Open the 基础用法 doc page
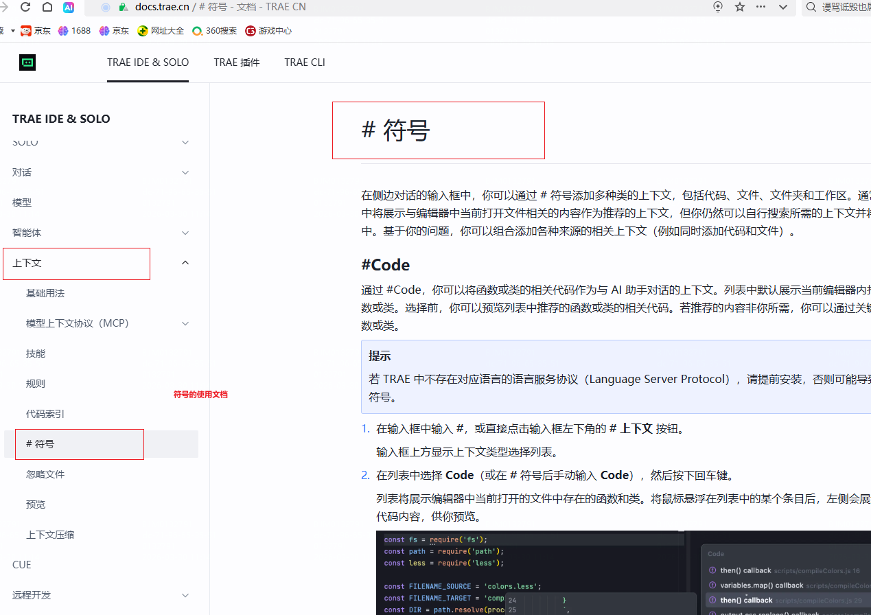871x615 pixels. click(x=45, y=293)
